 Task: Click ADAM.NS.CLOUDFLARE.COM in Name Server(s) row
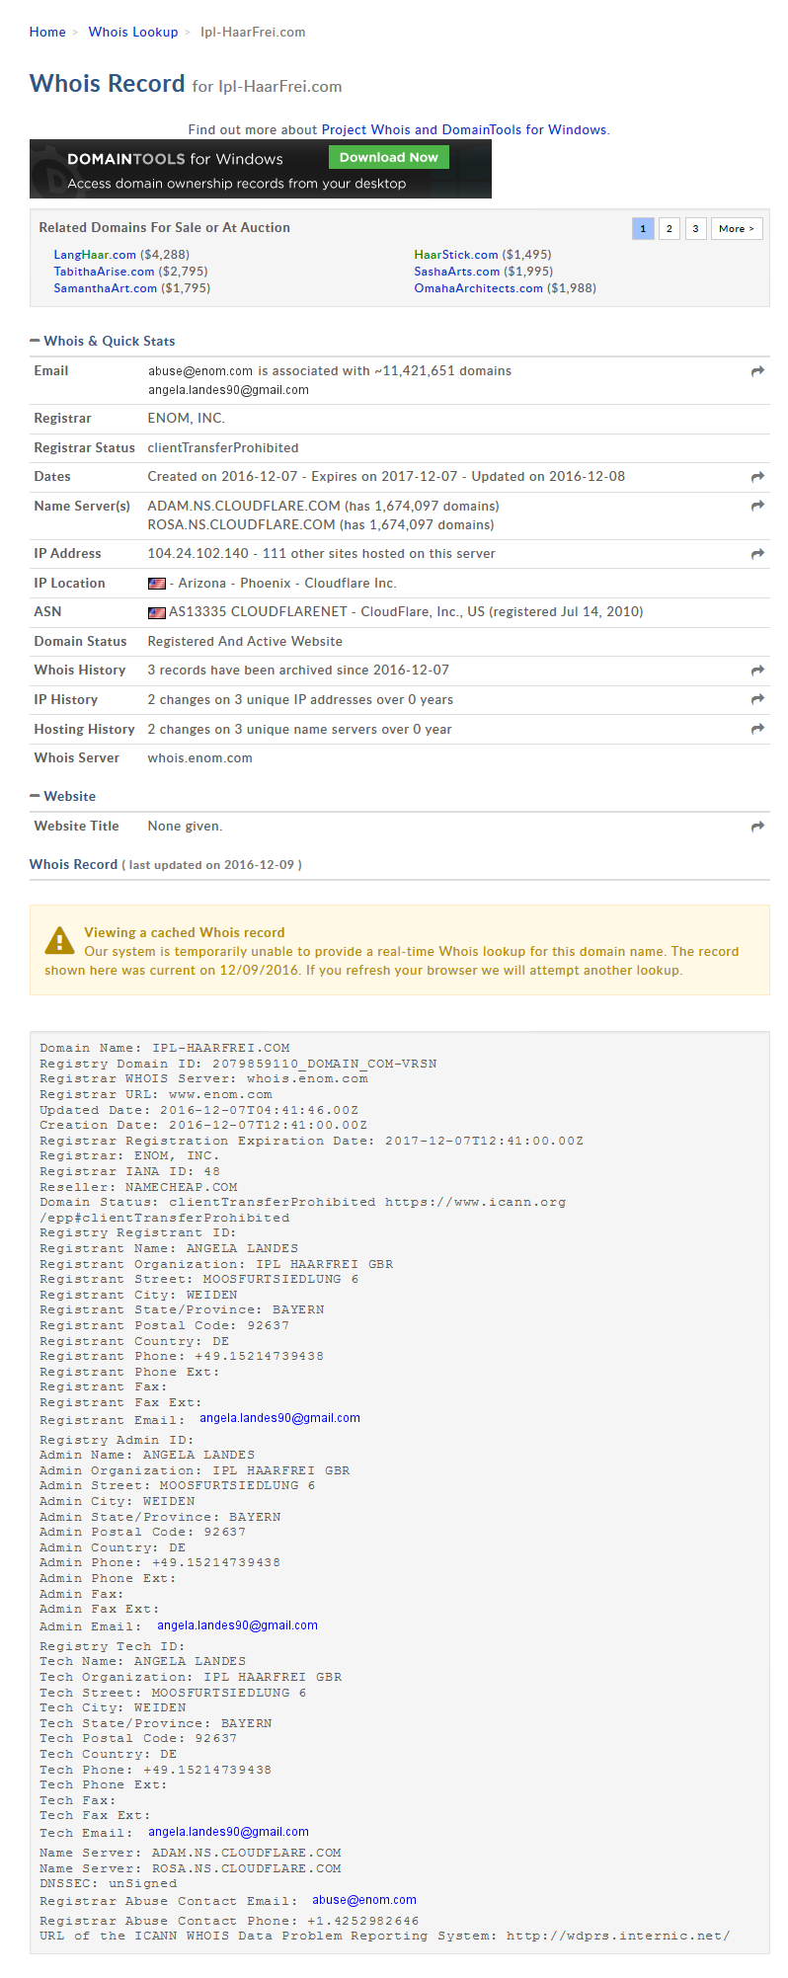pyautogui.click(x=242, y=507)
